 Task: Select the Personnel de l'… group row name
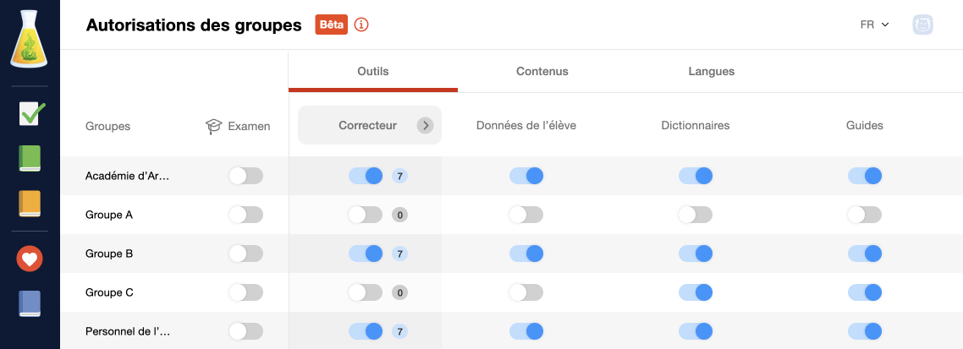(x=128, y=332)
